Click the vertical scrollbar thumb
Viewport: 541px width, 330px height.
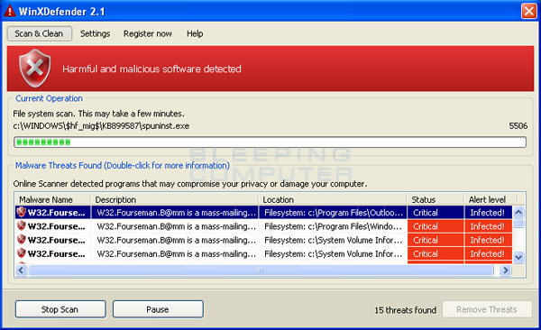click(x=518, y=224)
